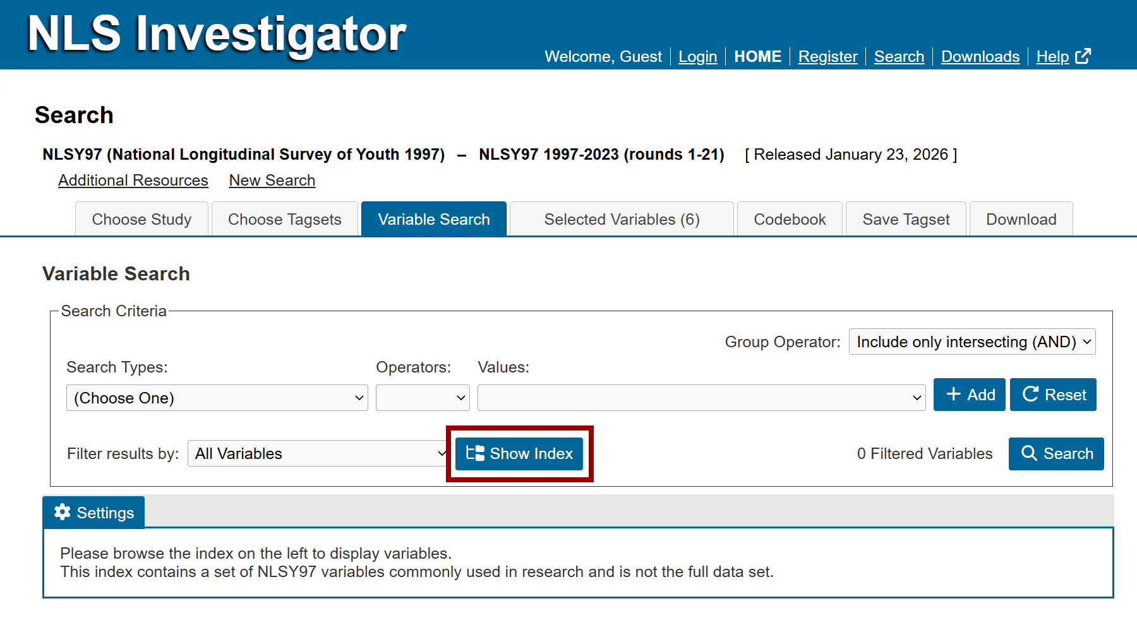
Task: Click the Settings tab label
Action: click(105, 513)
